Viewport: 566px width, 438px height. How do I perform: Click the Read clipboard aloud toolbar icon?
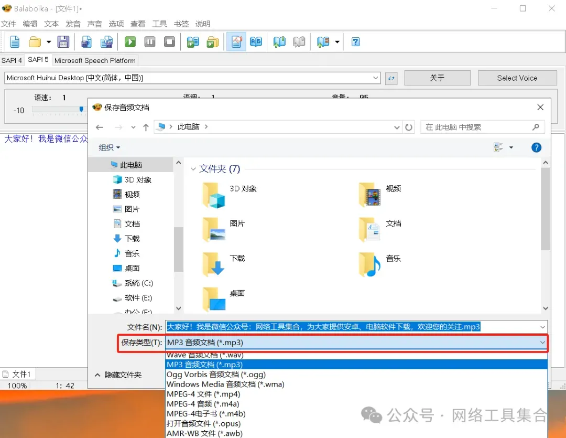tap(193, 42)
